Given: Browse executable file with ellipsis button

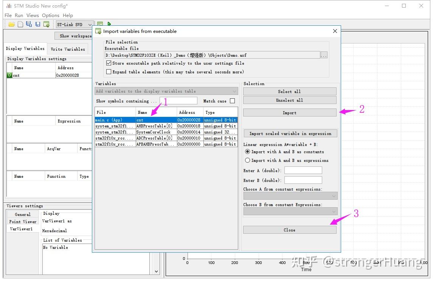Looking at the screenshot, I should point(324,55).
